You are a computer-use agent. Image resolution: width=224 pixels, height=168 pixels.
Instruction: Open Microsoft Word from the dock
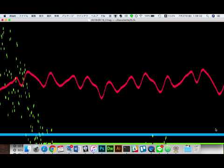tap(77, 149)
